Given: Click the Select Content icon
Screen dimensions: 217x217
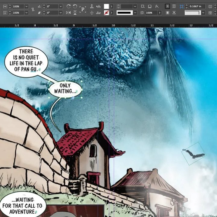Looking at the screenshot, I should tap(92, 13).
